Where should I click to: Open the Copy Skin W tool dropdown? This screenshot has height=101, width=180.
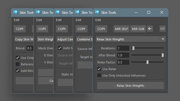tap(24, 39)
